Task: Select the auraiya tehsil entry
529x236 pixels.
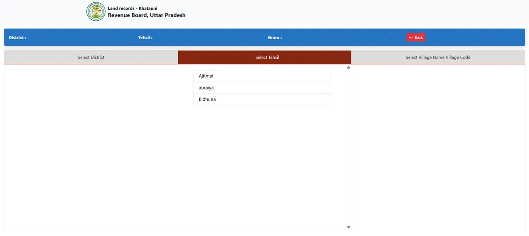Action: tap(262, 88)
